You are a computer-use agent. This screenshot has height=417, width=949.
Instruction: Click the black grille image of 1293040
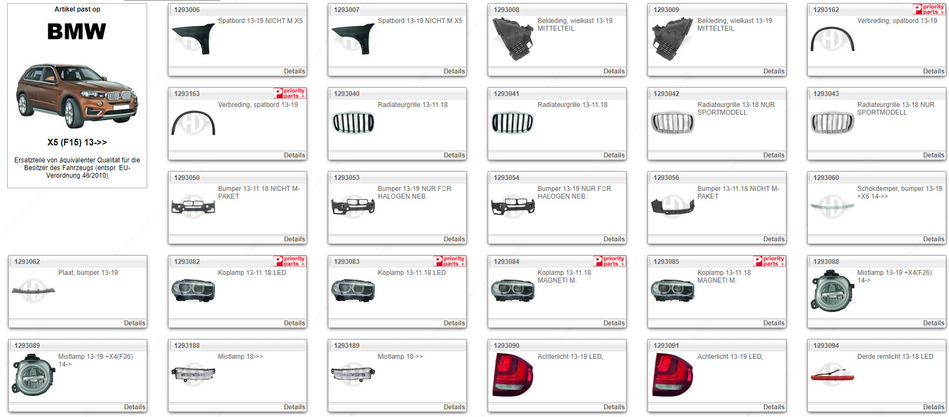353,123
